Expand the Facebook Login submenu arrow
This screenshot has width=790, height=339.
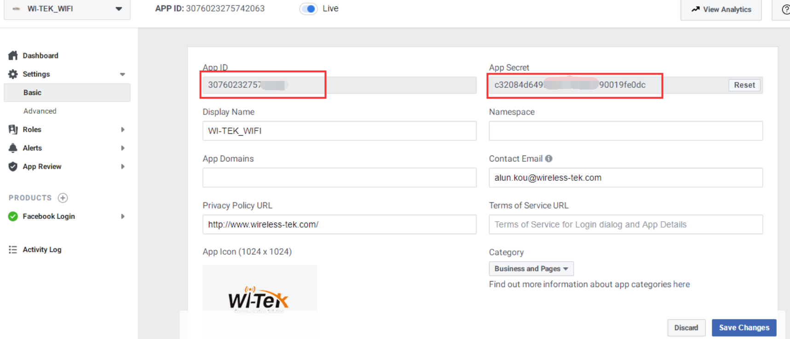pyautogui.click(x=123, y=216)
